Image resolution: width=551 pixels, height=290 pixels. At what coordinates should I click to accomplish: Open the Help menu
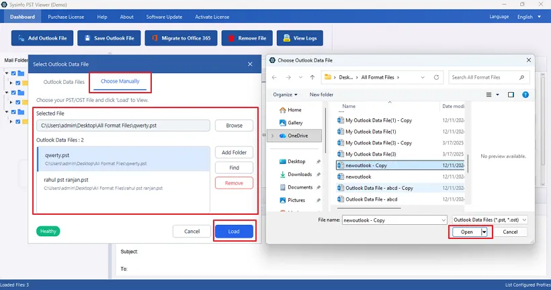pos(102,17)
